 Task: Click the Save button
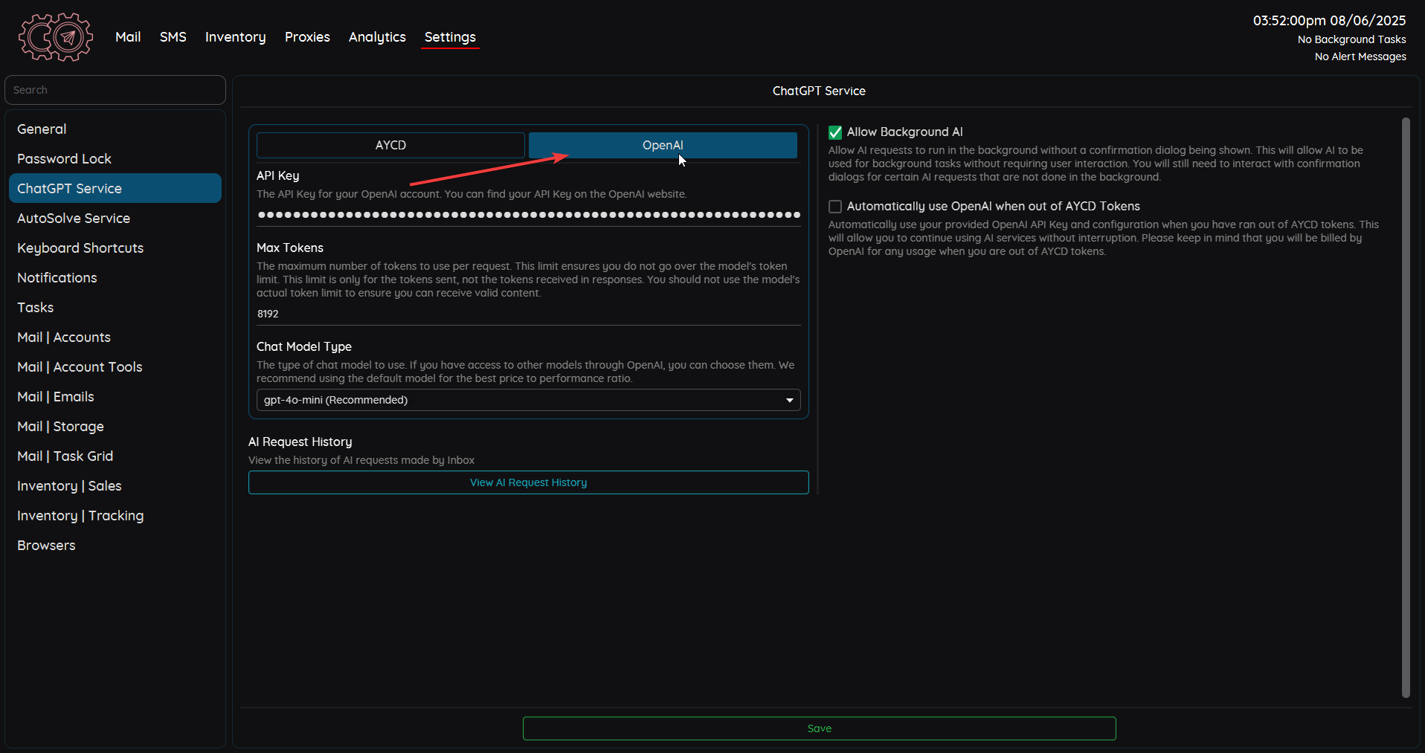(x=818, y=728)
